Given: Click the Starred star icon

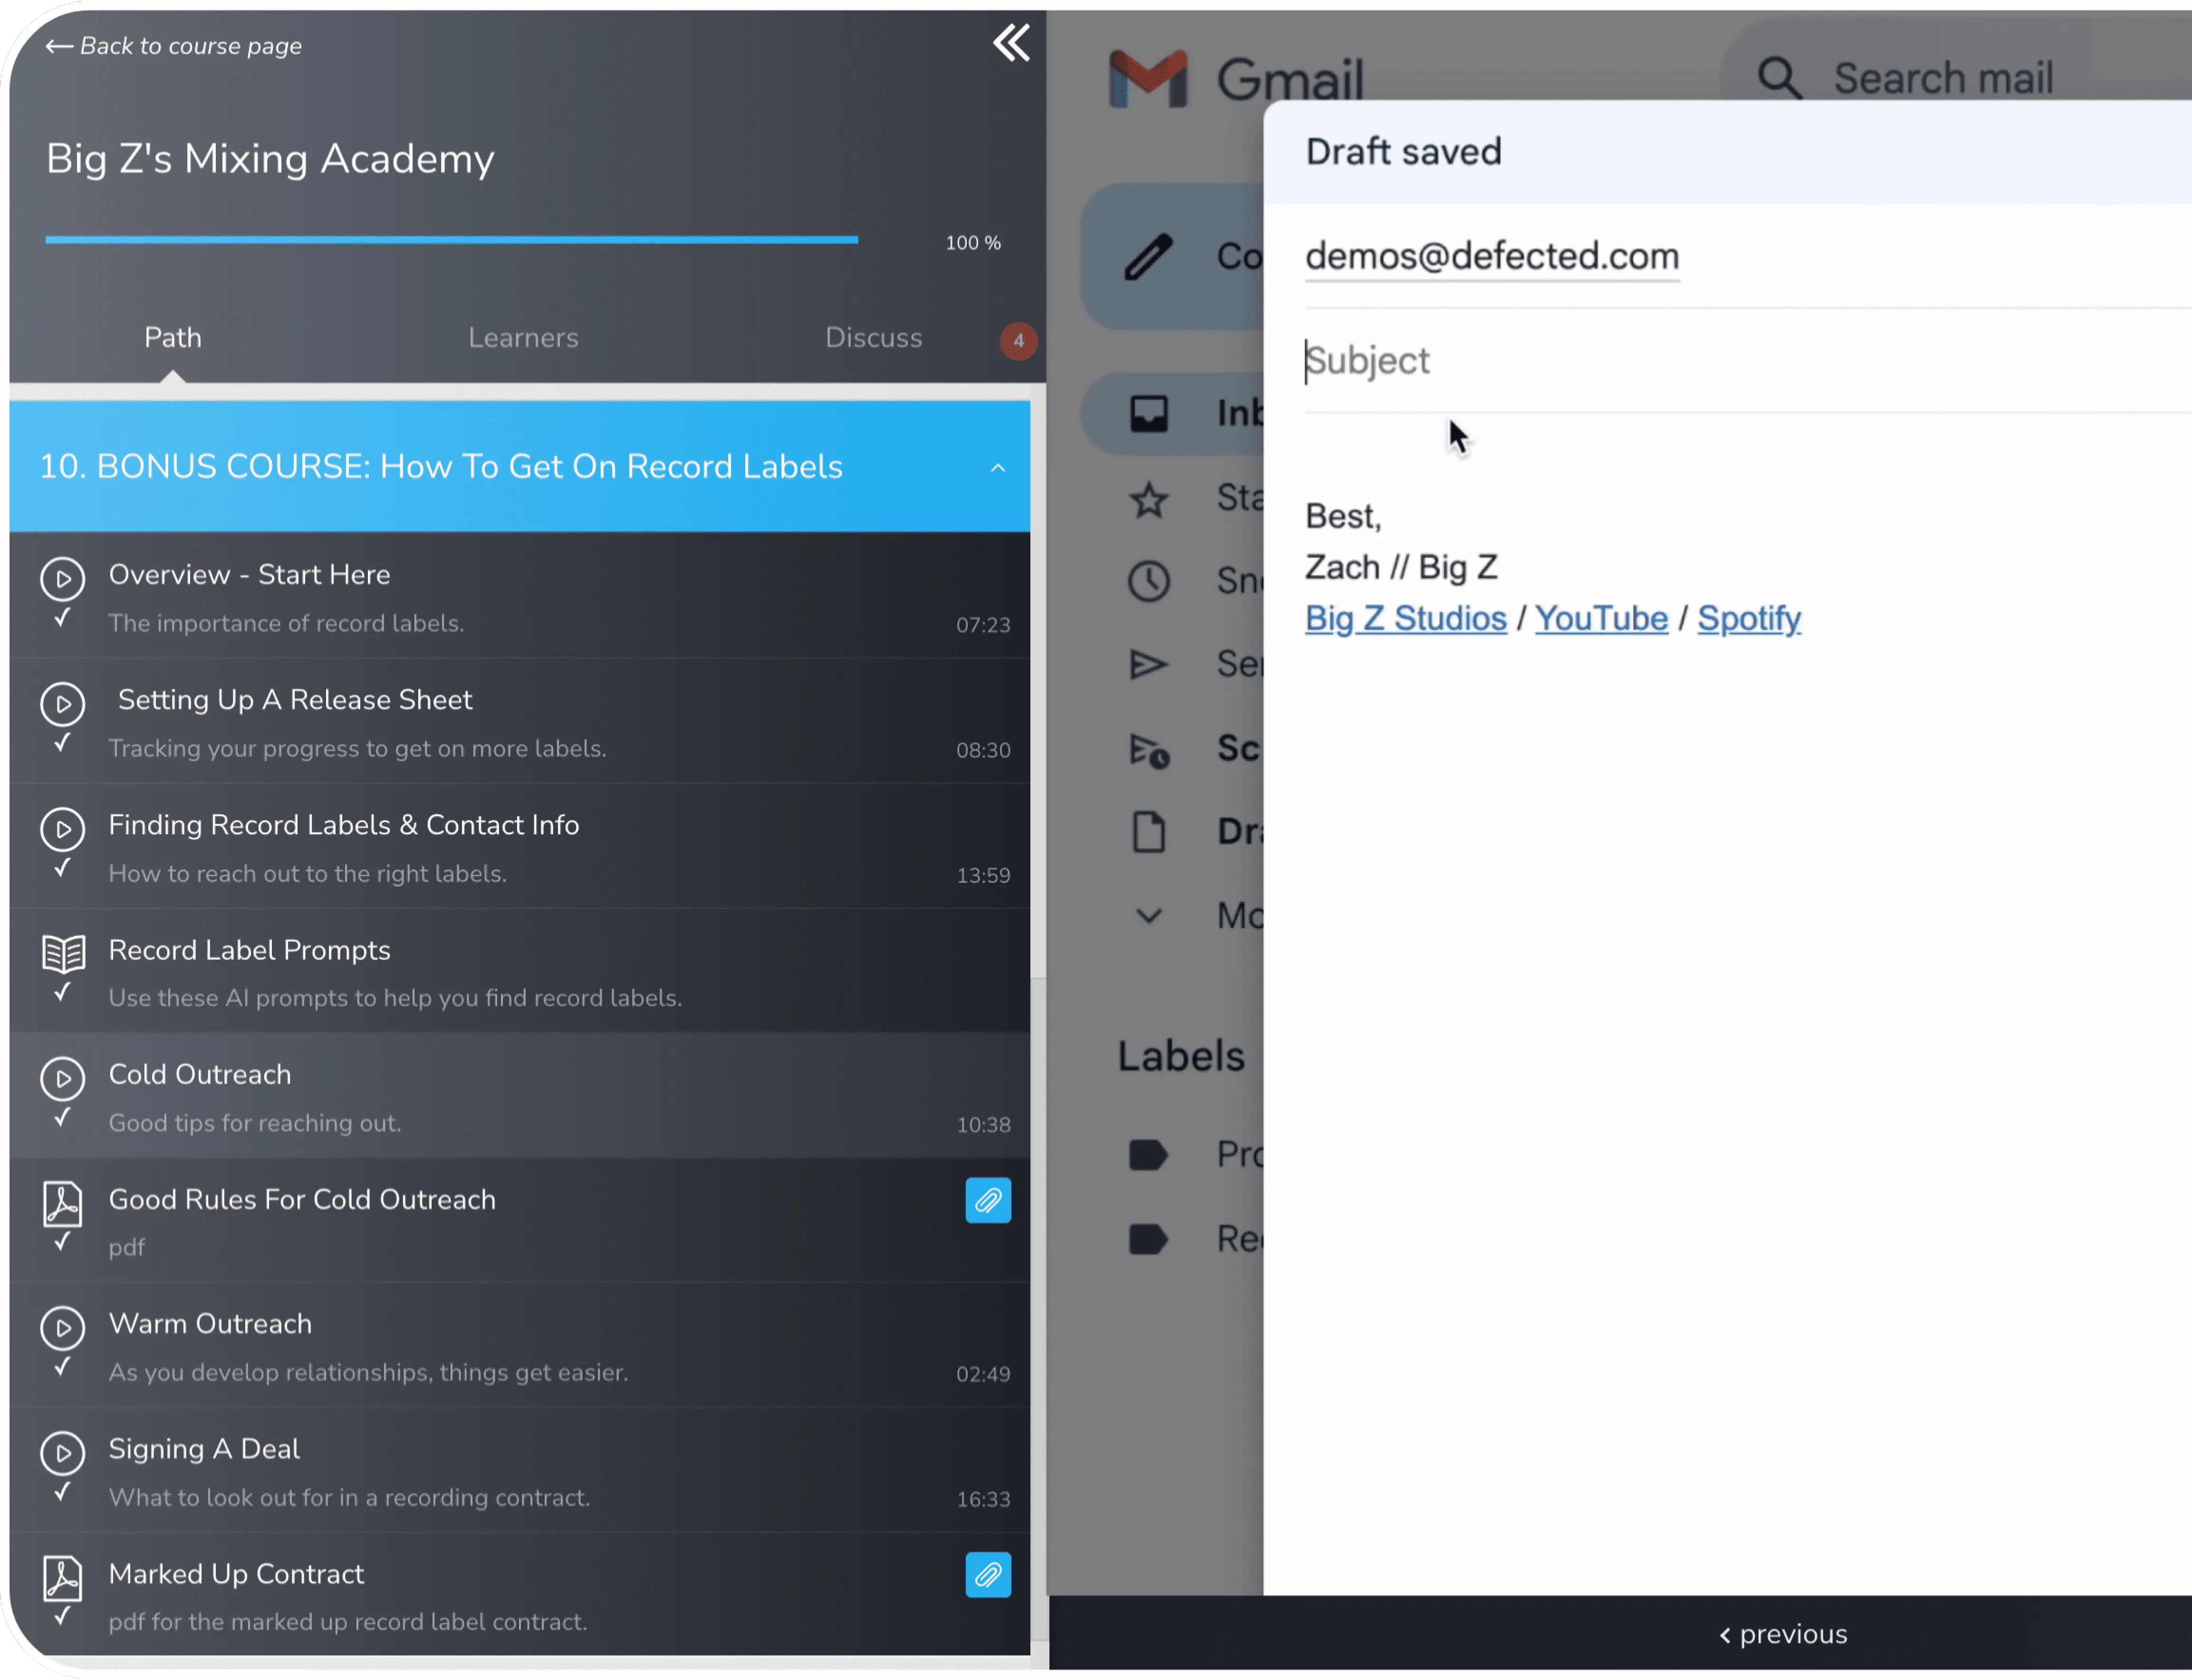Looking at the screenshot, I should coord(1149,499).
